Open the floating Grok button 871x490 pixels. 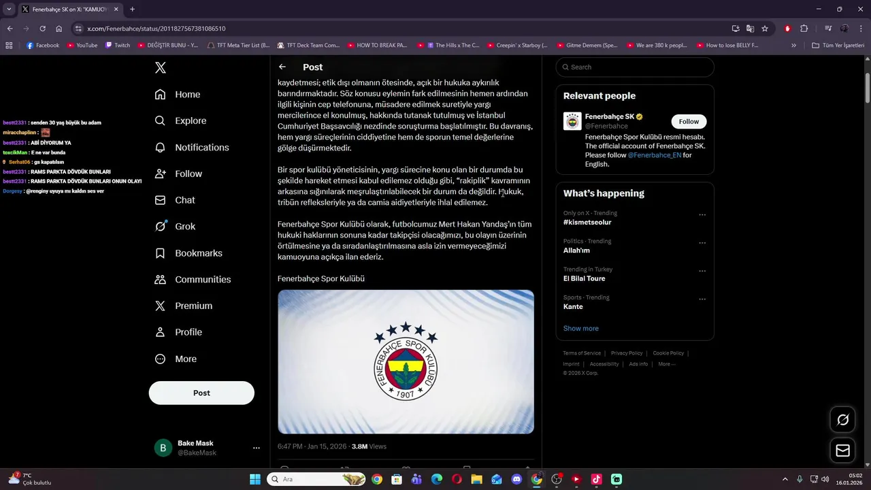pyautogui.click(x=842, y=420)
